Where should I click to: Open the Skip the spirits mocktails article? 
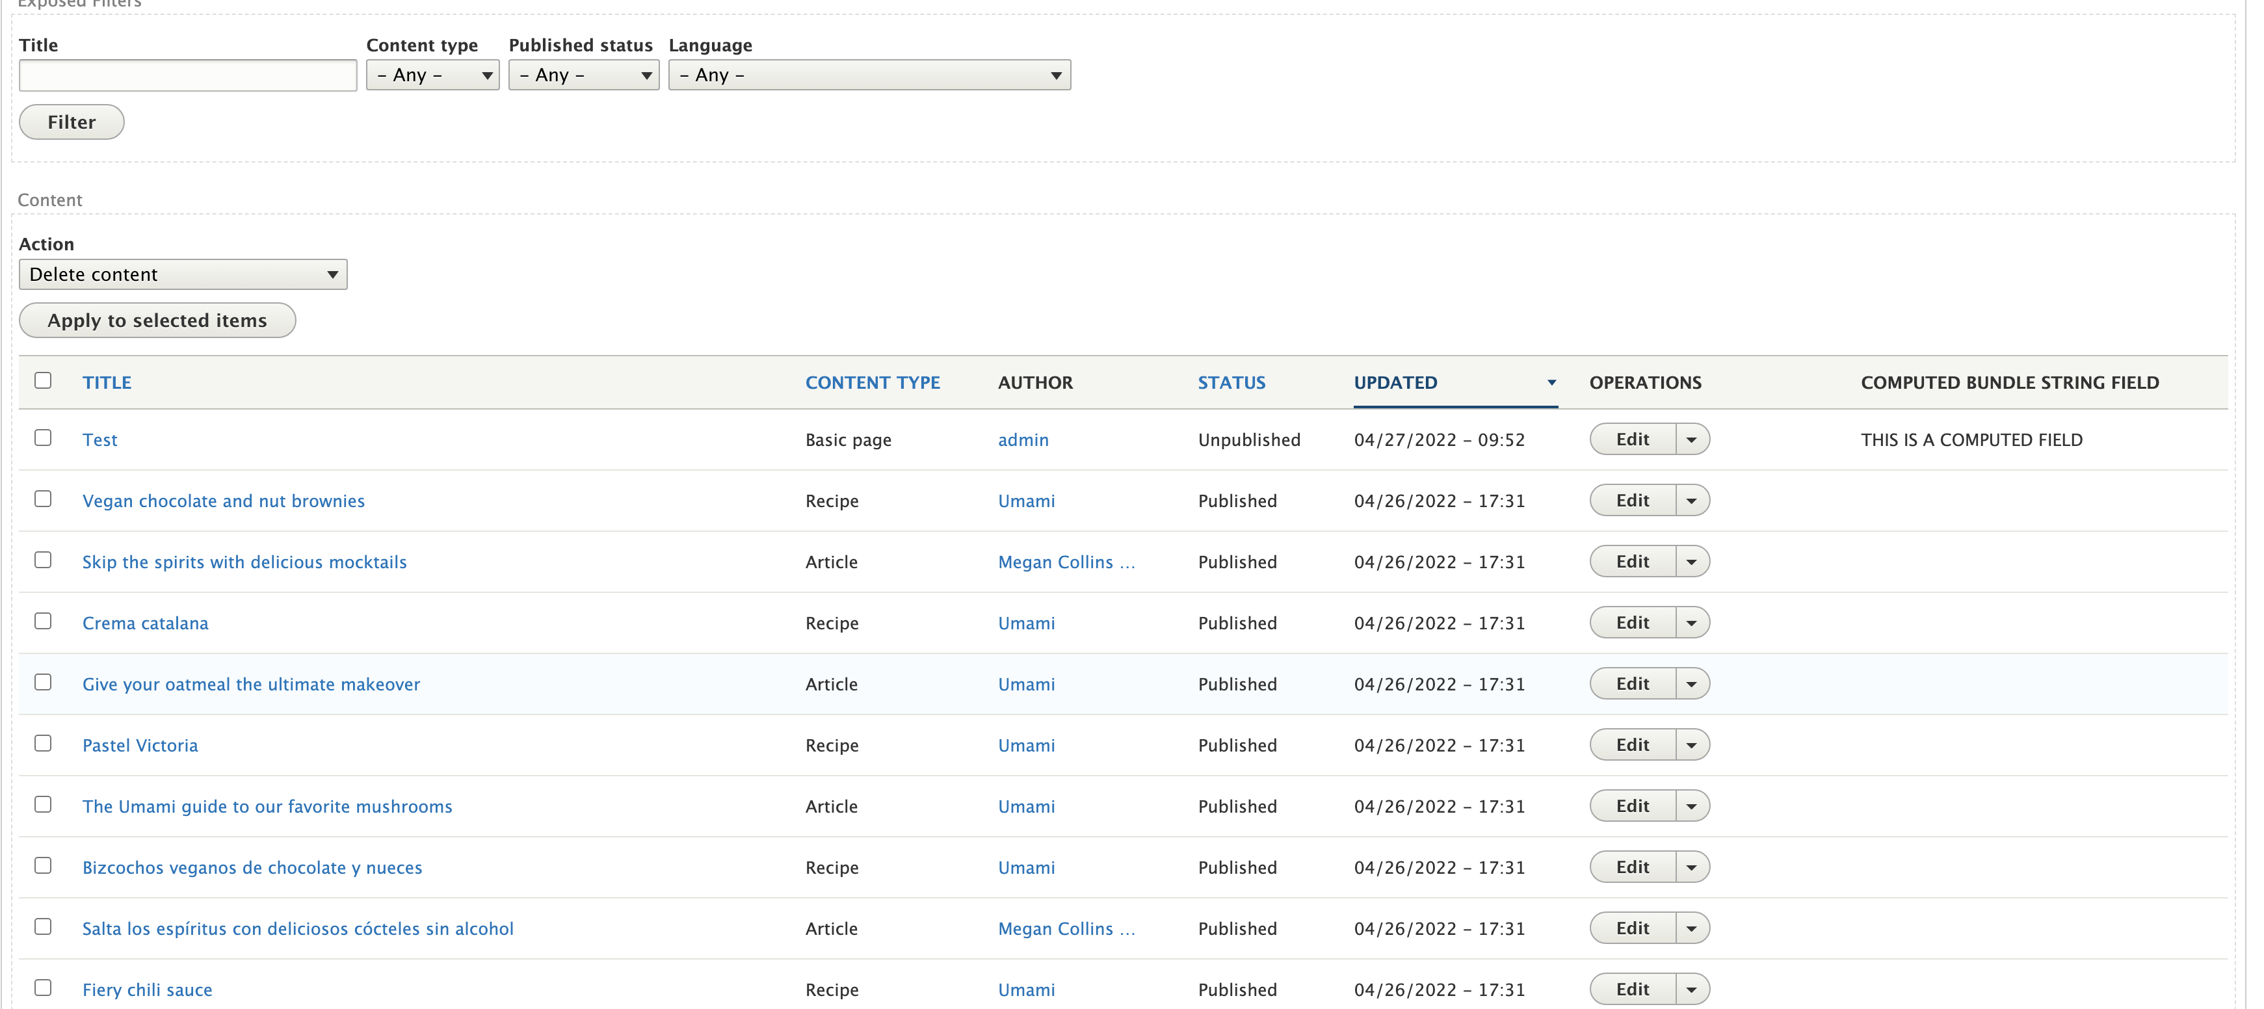click(x=244, y=562)
